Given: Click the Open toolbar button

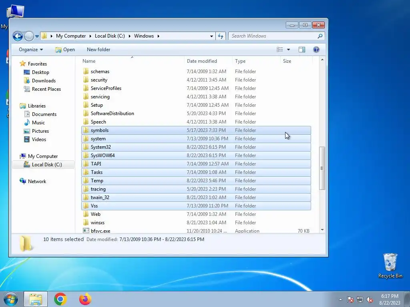Looking at the screenshot, I should coord(65,50).
